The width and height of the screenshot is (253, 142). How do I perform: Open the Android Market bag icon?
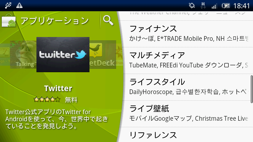(9, 21)
